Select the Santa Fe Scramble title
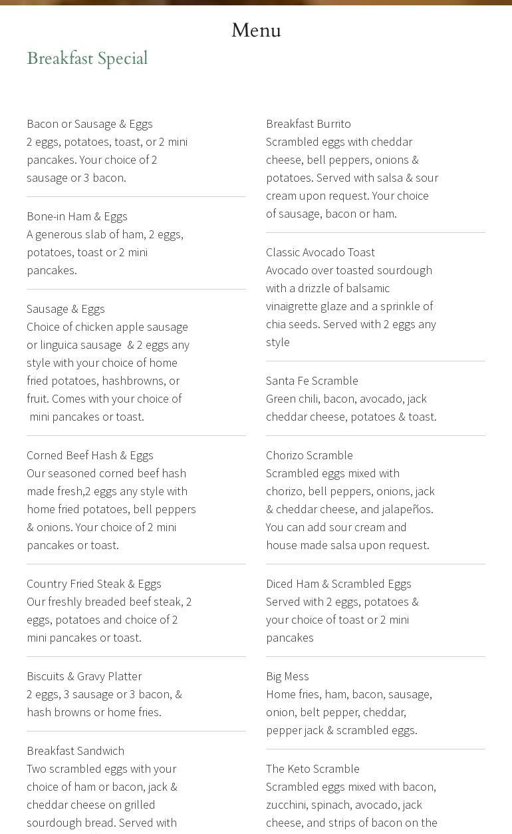Viewport: 512px width, 834px height. coord(312,381)
